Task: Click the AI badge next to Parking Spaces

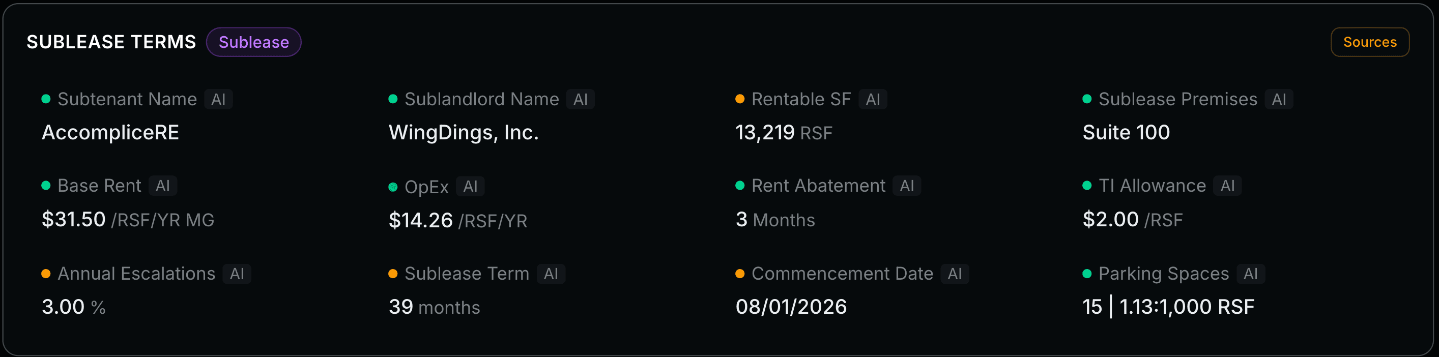Action: pyautogui.click(x=1251, y=273)
